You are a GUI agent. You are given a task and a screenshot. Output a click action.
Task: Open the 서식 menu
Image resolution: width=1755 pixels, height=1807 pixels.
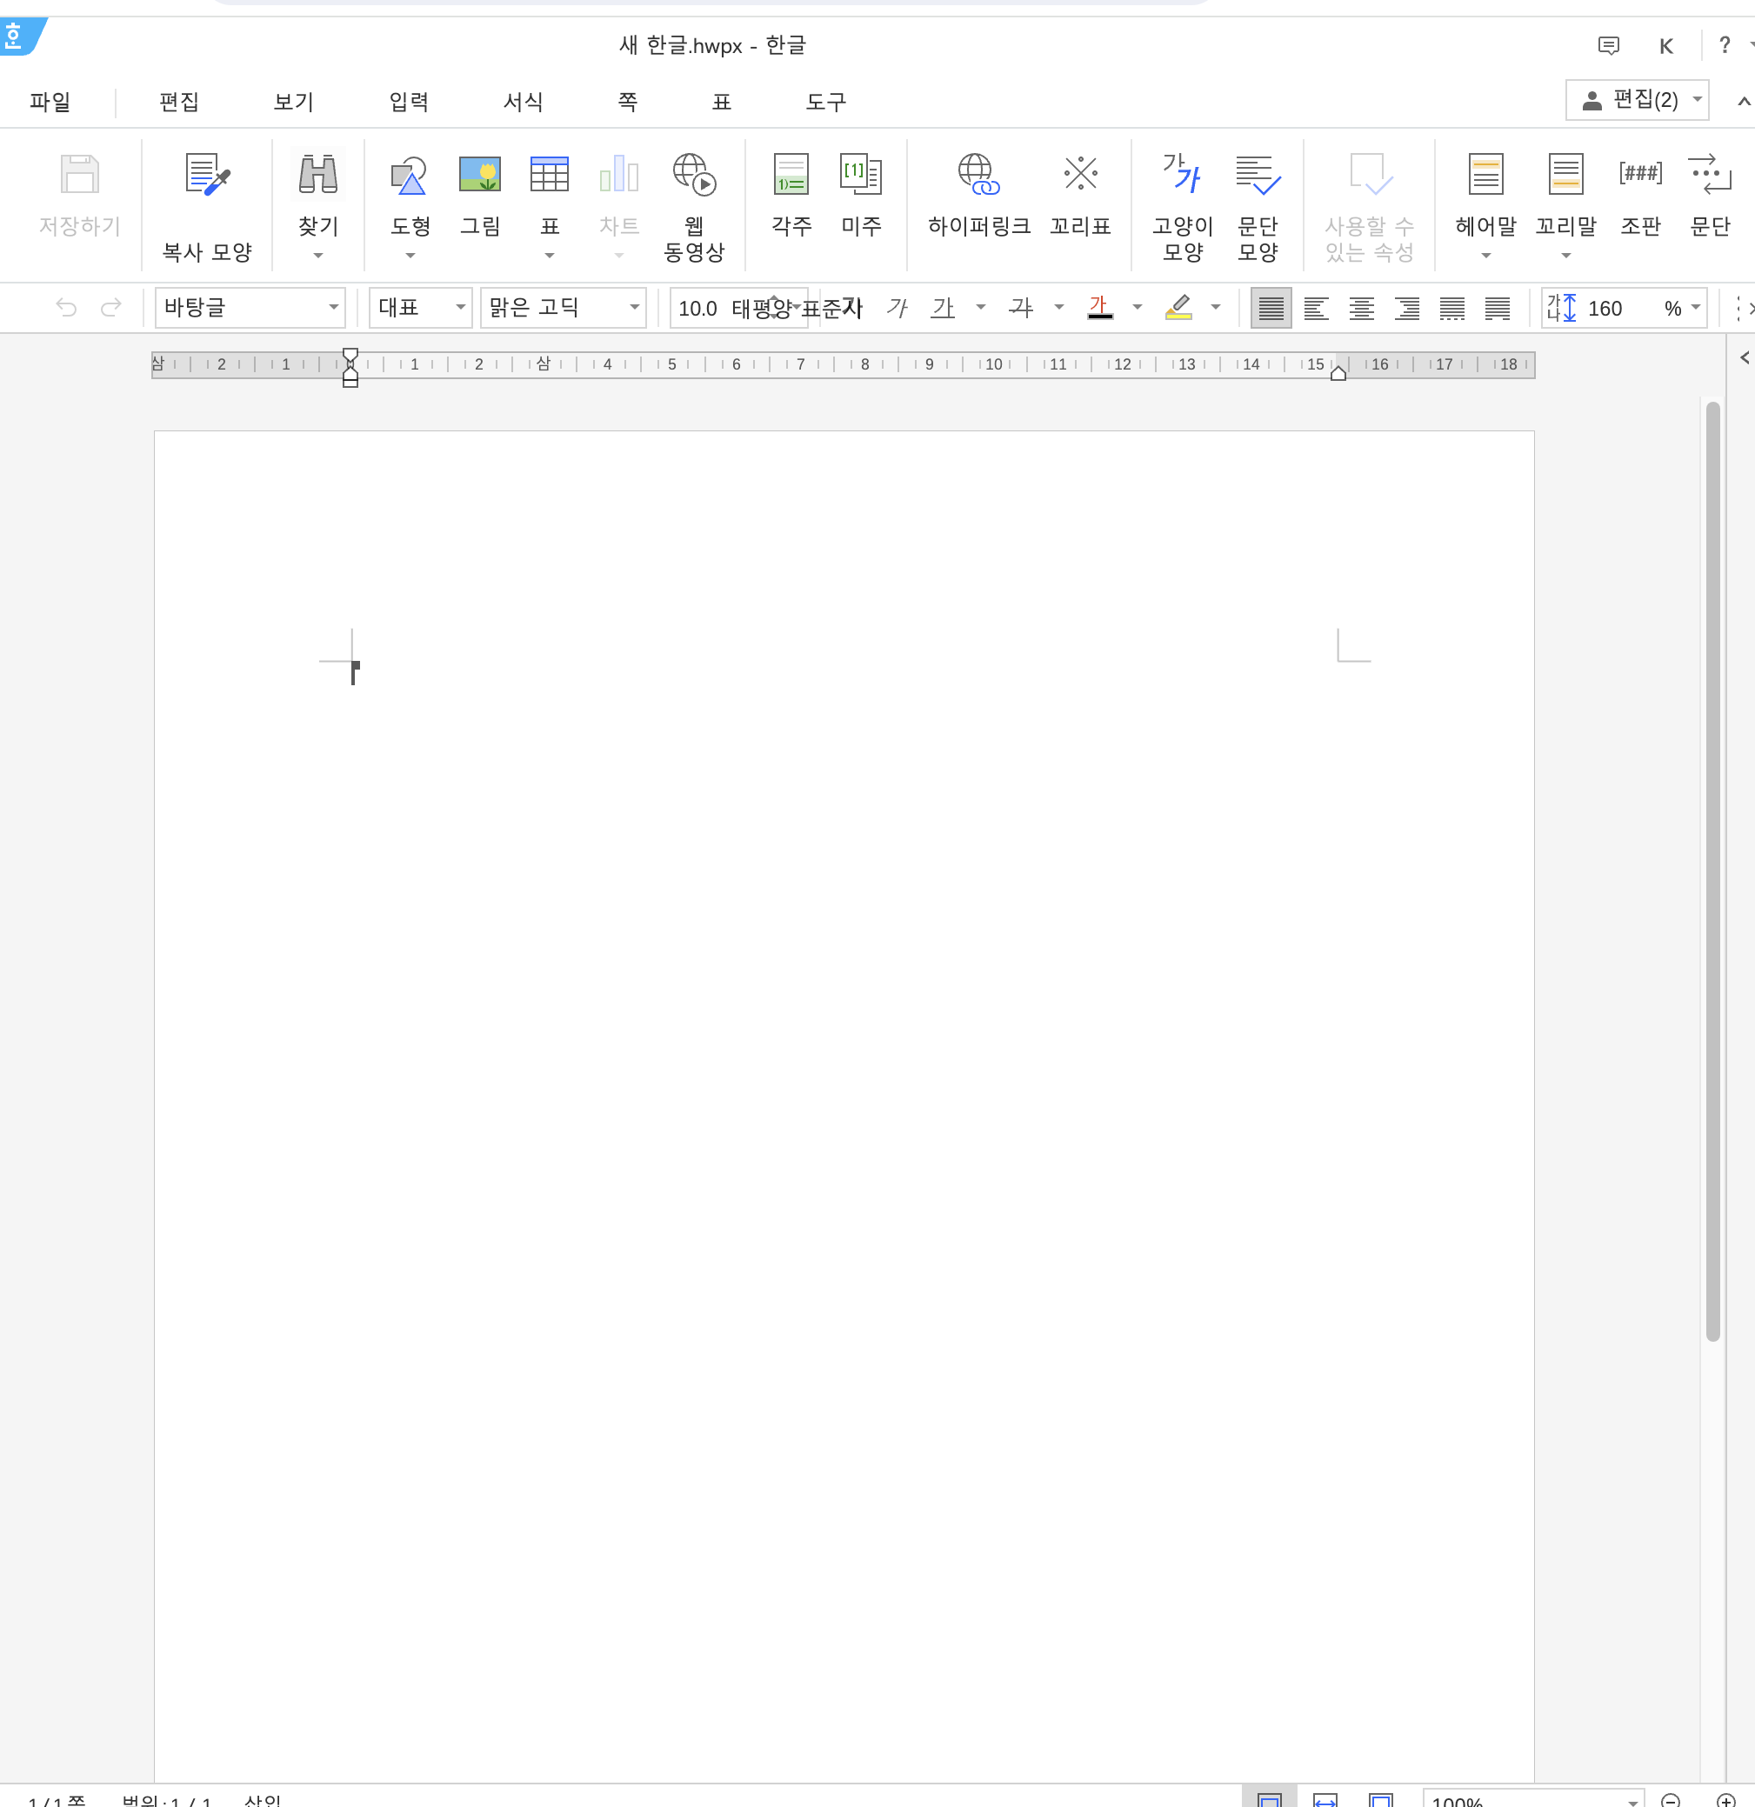[523, 103]
